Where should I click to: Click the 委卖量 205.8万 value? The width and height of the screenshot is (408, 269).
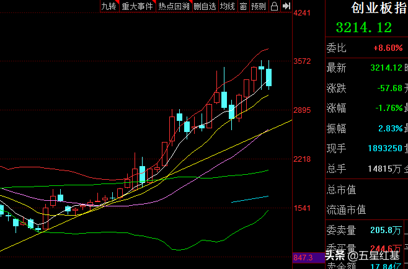386,230
